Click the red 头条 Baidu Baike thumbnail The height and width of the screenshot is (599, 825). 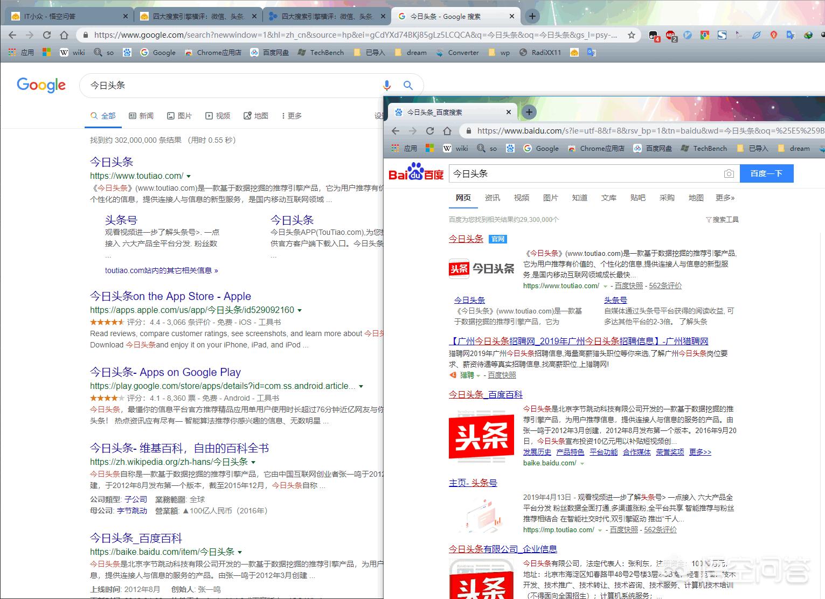481,436
